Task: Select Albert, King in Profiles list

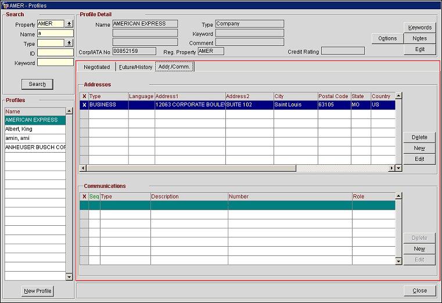Action: point(35,129)
